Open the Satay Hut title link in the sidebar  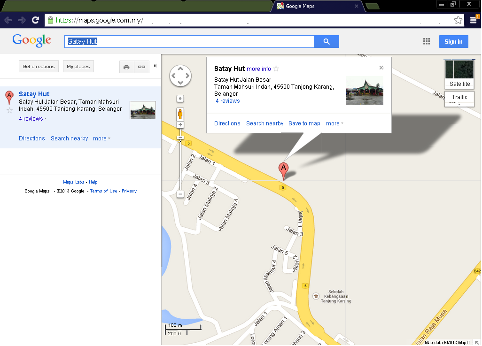34,94
